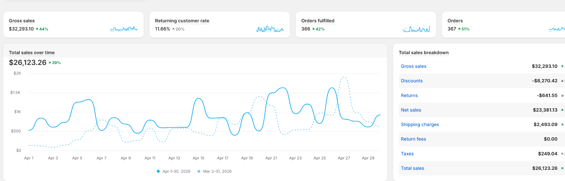Click the -$641.55 Returns value
Screen dimensions: 565x181
coord(547,95)
